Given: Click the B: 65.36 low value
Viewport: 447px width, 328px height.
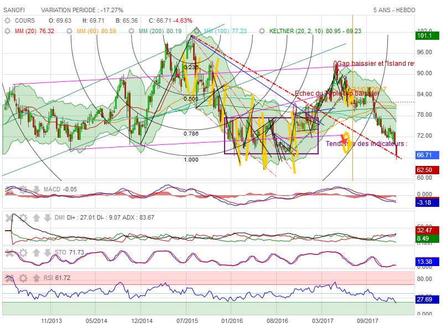Looking at the screenshot, I should coord(127,20).
